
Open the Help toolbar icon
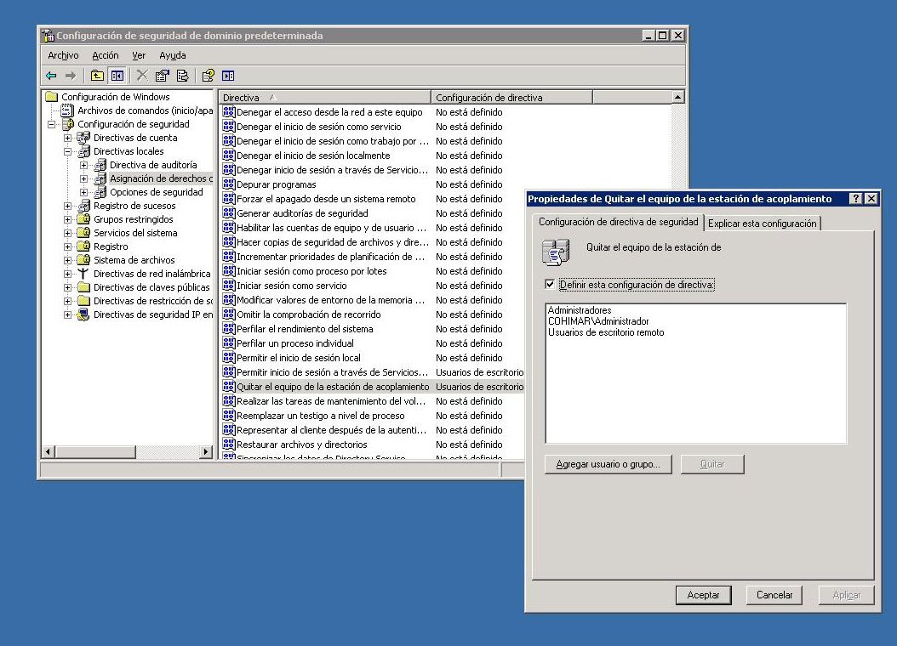pos(209,76)
